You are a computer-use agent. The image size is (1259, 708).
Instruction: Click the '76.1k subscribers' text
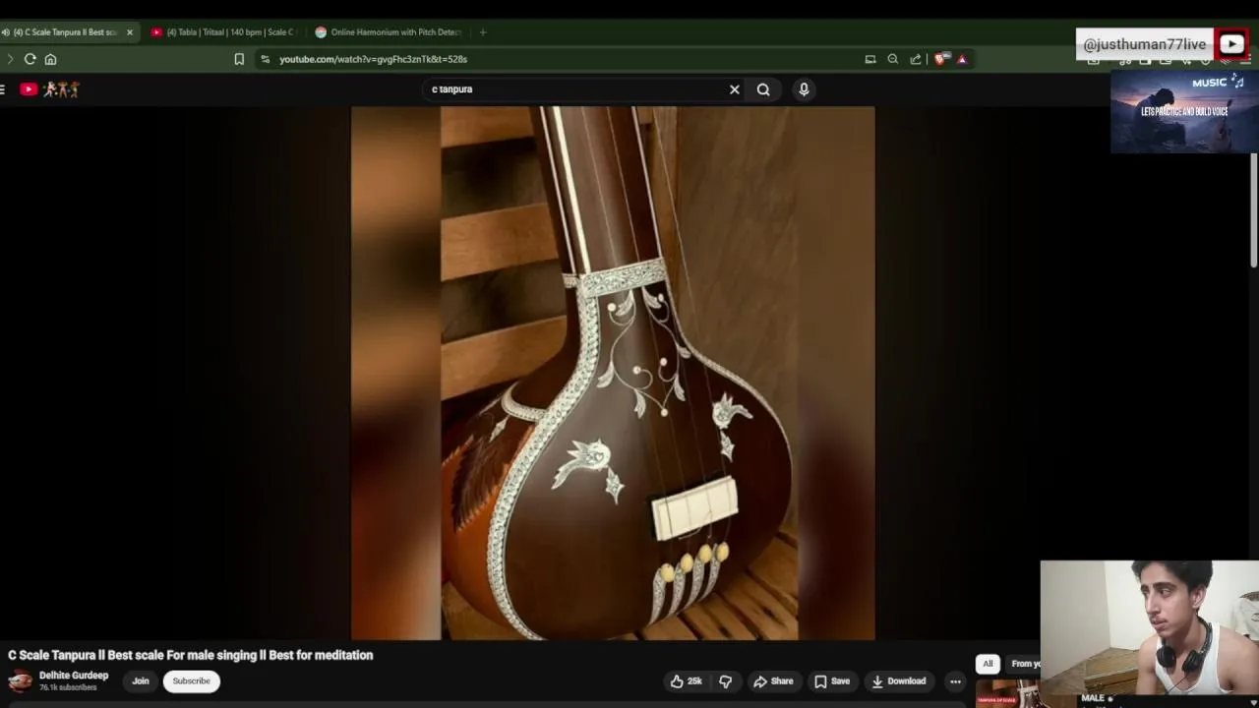[68, 687]
